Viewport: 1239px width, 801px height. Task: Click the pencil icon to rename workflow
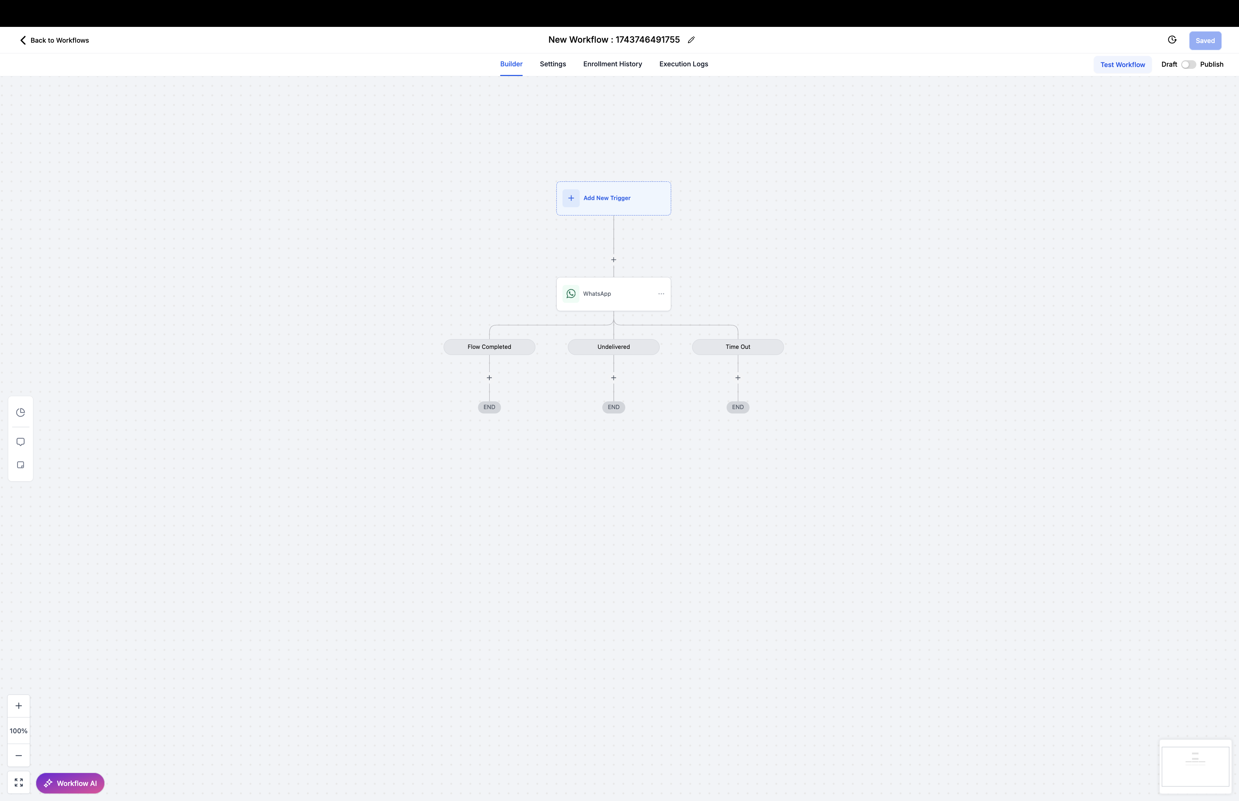click(691, 40)
